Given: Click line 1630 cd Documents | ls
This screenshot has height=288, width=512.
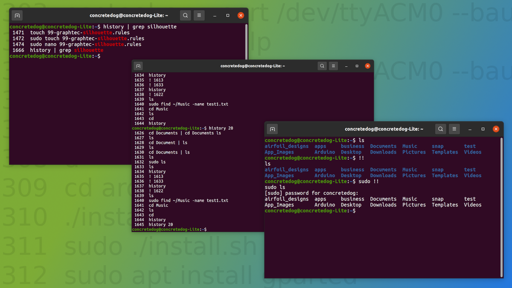Looking at the screenshot, I should click(x=162, y=152).
